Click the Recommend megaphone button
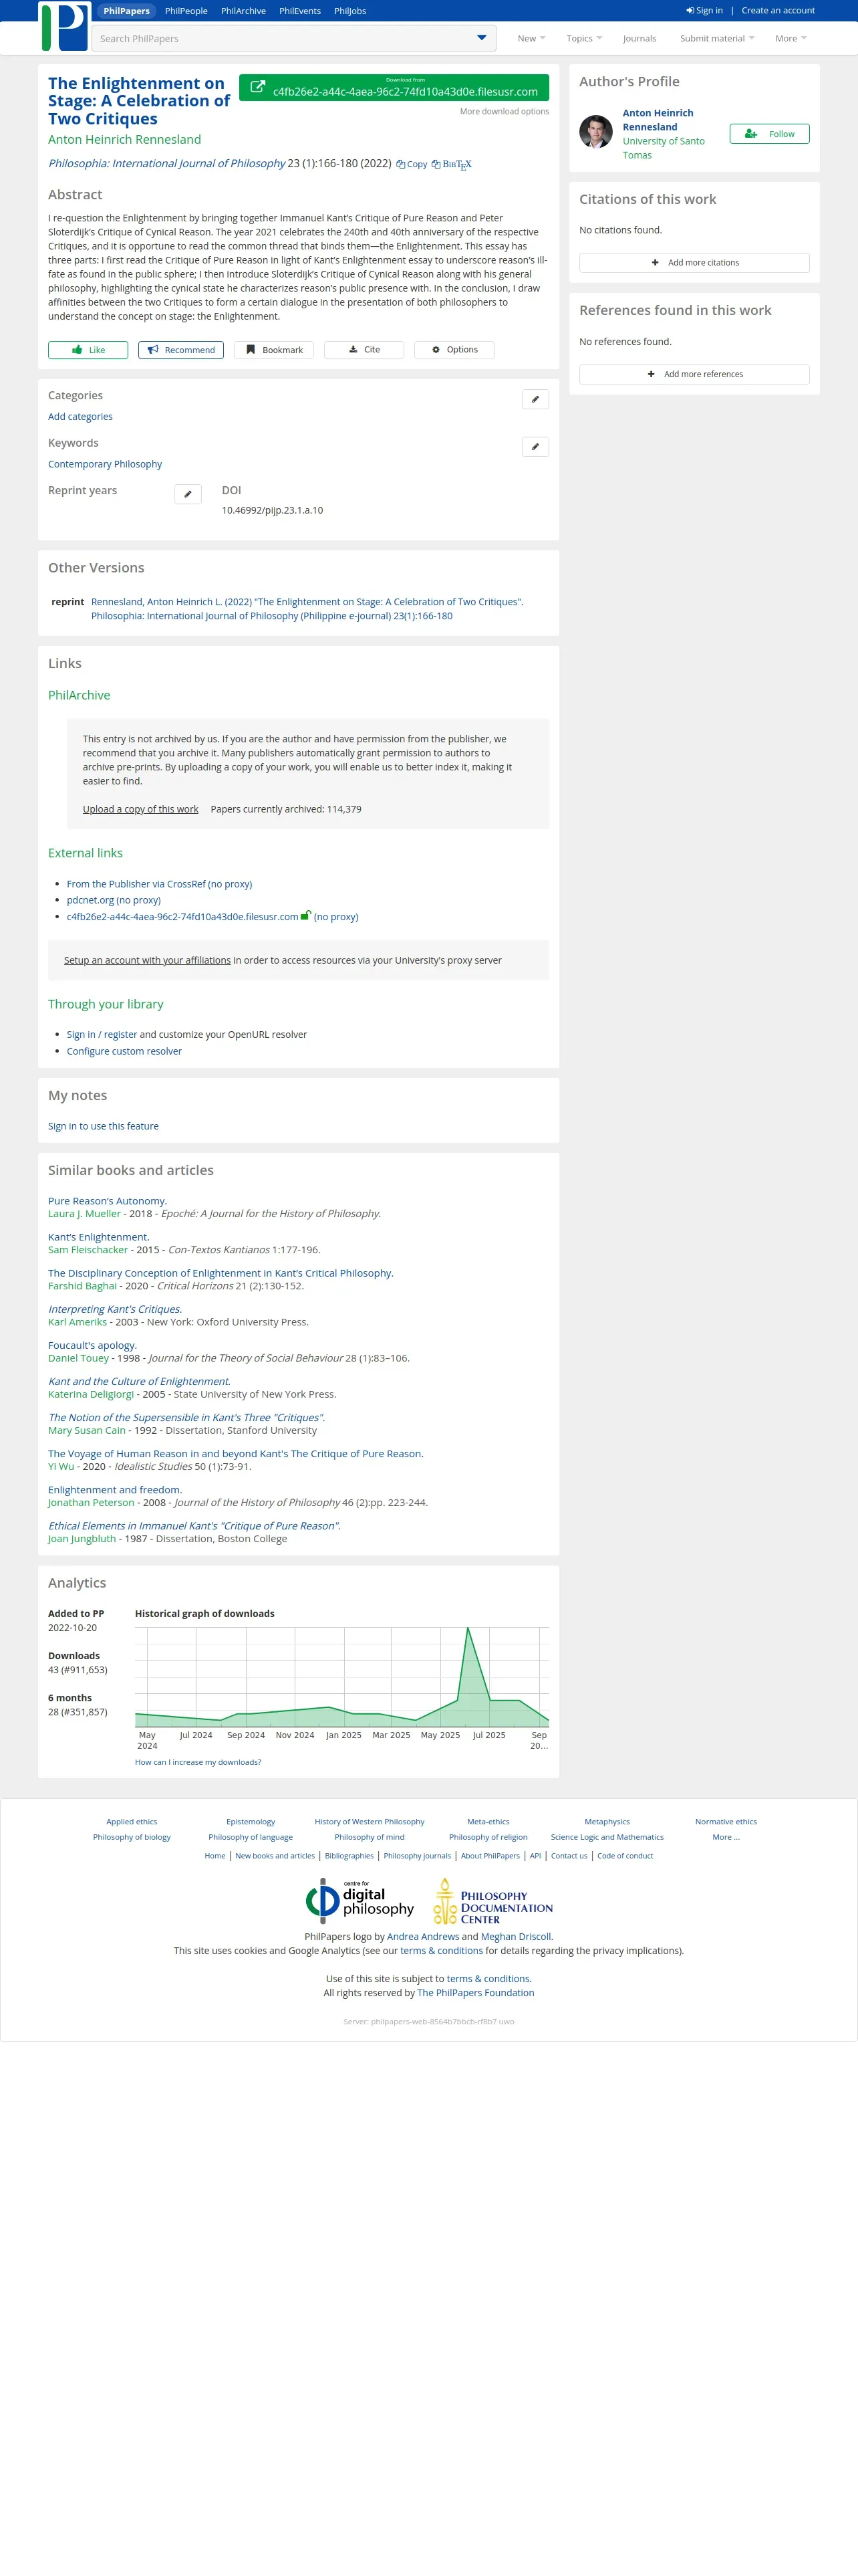 click(181, 350)
